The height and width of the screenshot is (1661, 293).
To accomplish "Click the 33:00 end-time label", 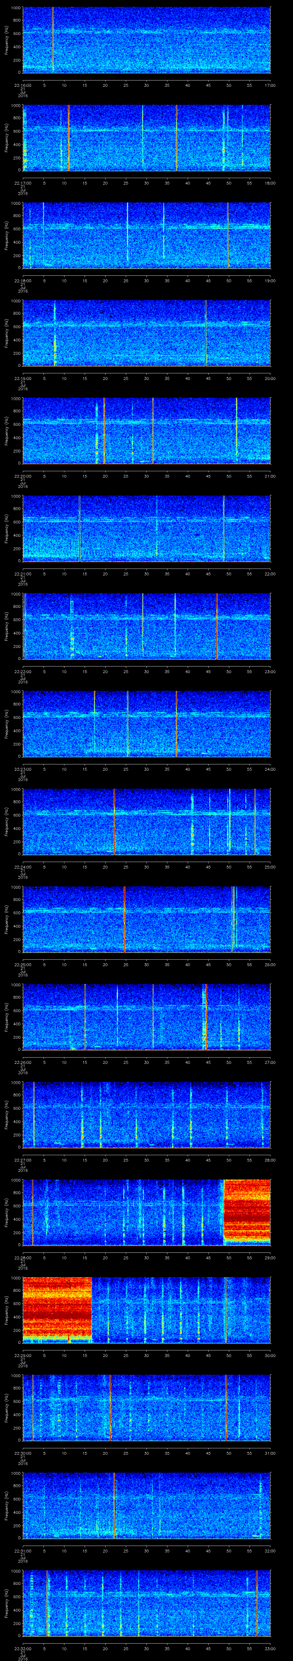I will click(270, 1648).
